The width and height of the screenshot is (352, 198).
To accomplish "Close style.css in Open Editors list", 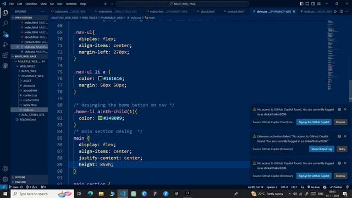I will [x=18, y=47].
